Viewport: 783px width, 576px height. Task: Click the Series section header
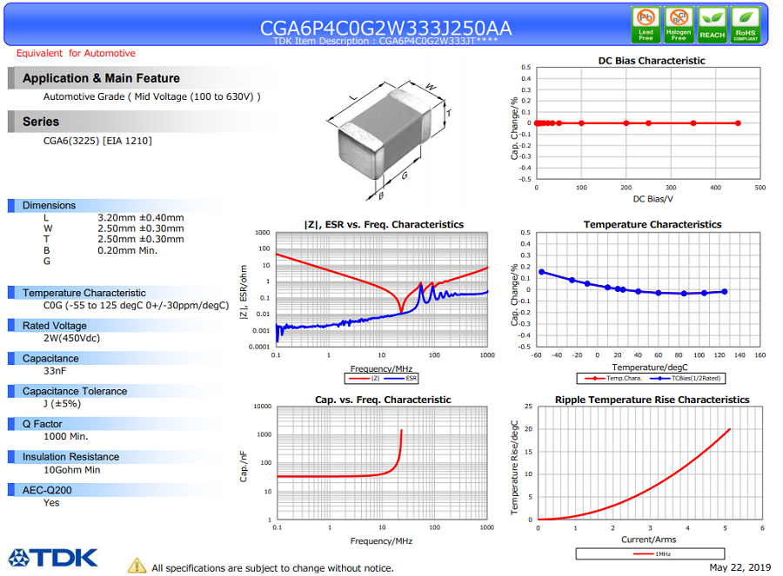point(41,122)
